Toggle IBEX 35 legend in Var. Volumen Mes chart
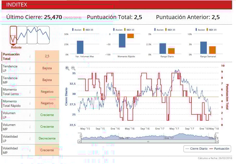 pos(88,30)
